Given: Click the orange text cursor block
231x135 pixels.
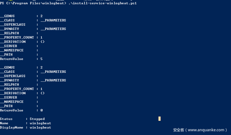Looking at the screenshot, I should [160, 119].
